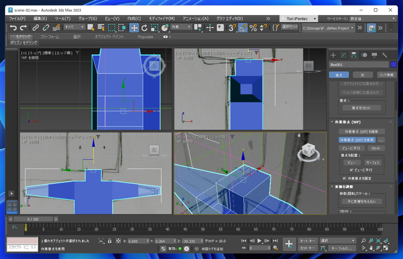Toggle 作業基点 (WP) を使用 button
Image resolution: width=403 pixels, height=259 pixels.
click(x=357, y=140)
